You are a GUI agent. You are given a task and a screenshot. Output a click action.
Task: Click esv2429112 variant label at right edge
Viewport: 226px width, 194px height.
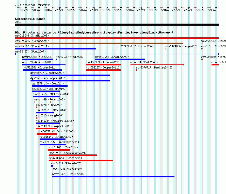click(213, 41)
